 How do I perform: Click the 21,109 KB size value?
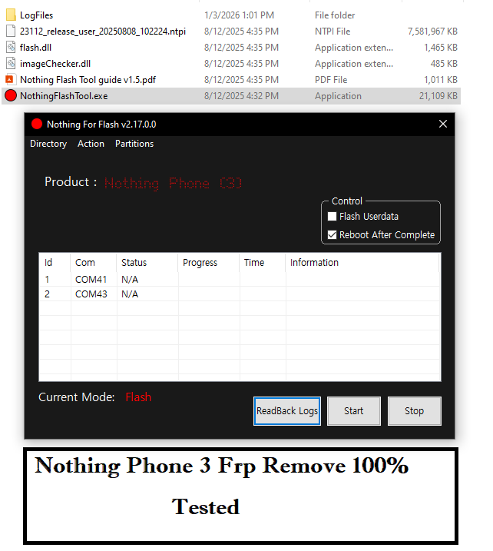[438, 96]
